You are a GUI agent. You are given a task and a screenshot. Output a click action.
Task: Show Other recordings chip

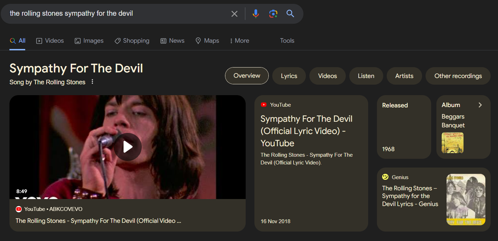[458, 76]
